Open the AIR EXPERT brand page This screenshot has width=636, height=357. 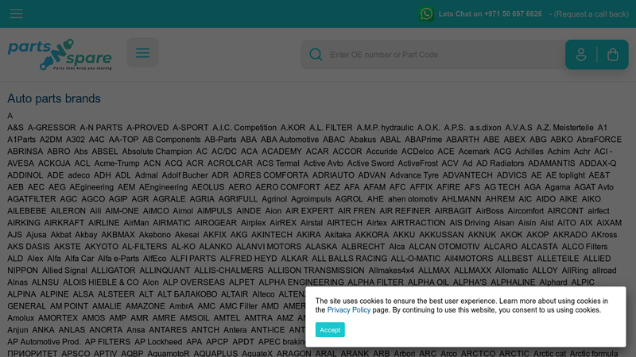(x=309, y=211)
